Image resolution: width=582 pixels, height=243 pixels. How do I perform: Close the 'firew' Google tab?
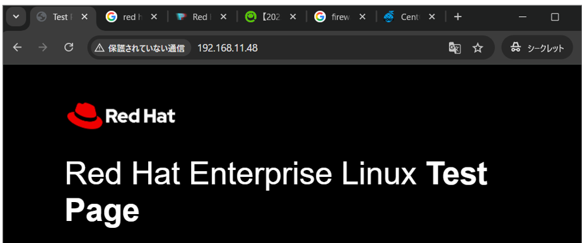[x=363, y=17]
